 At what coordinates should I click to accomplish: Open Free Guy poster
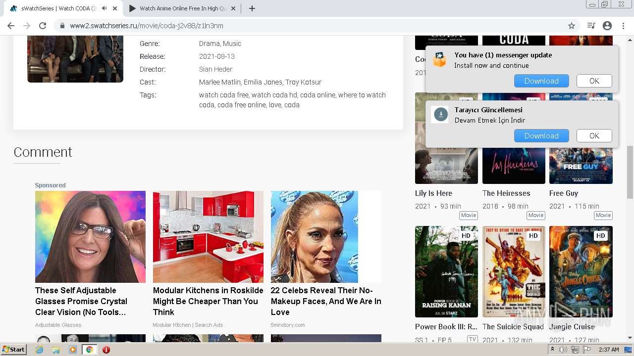click(581, 166)
